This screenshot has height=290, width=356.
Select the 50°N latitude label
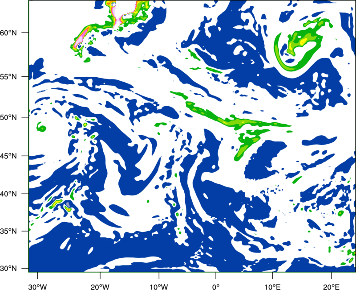pyautogui.click(x=8, y=117)
